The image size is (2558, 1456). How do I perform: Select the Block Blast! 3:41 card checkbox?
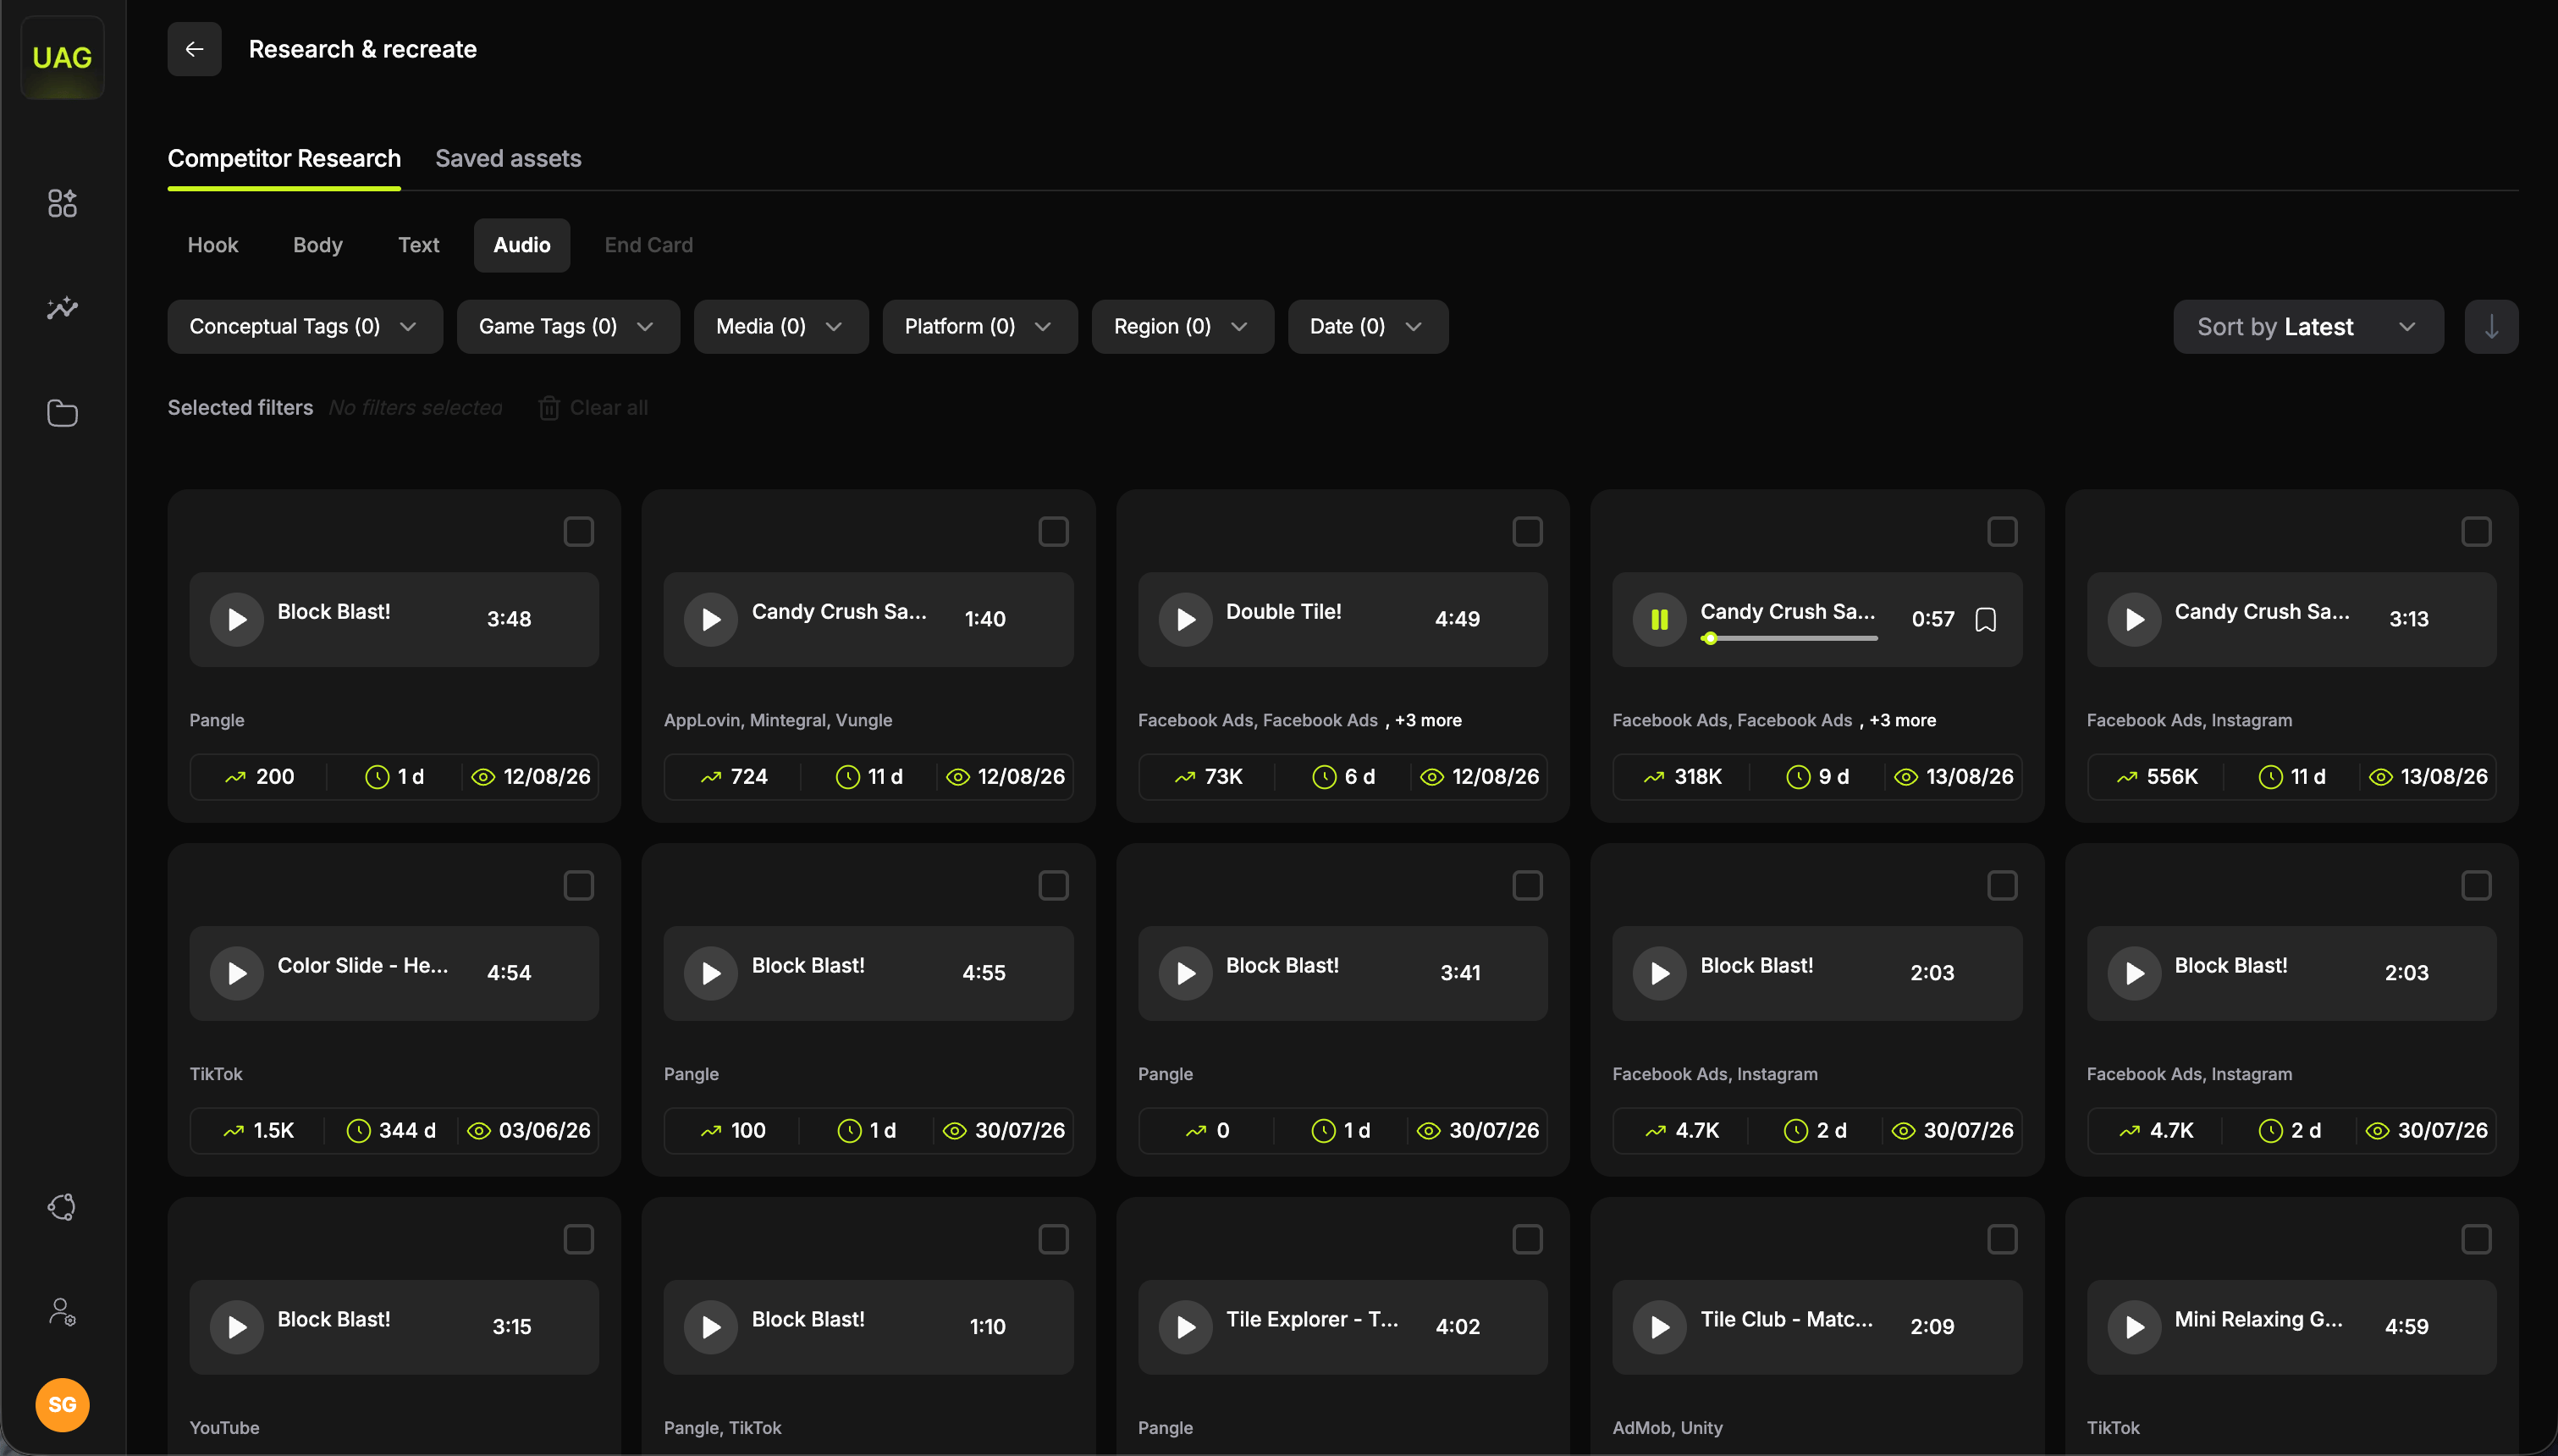click(1527, 886)
